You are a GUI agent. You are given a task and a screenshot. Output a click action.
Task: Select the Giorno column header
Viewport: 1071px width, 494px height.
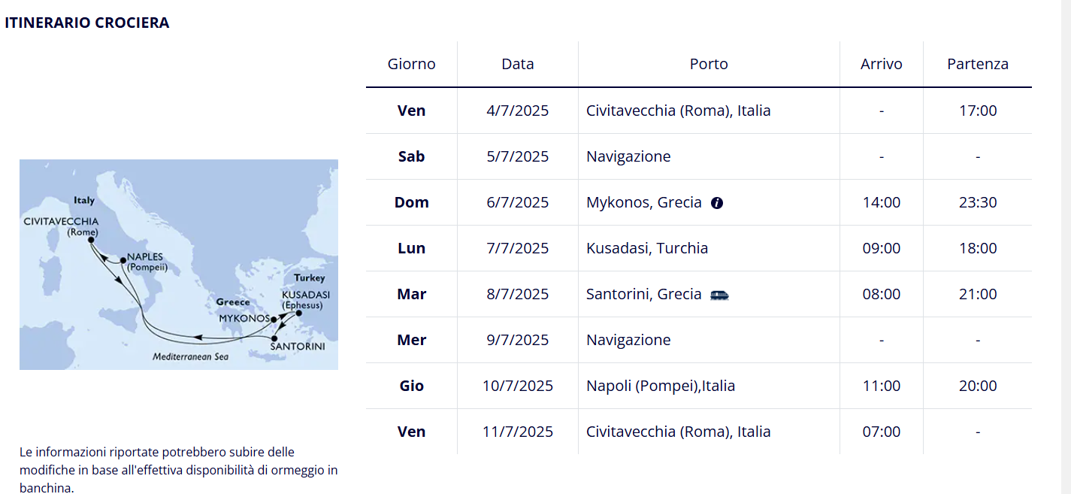[412, 64]
